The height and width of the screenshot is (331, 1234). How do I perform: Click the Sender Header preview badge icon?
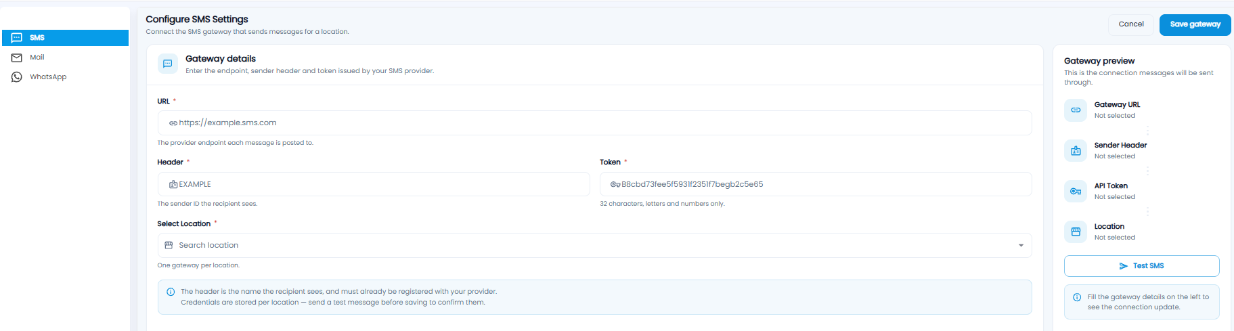[x=1076, y=151]
